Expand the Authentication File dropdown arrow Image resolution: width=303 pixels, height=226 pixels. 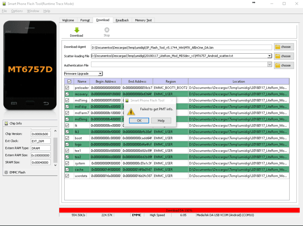(x=270, y=64)
